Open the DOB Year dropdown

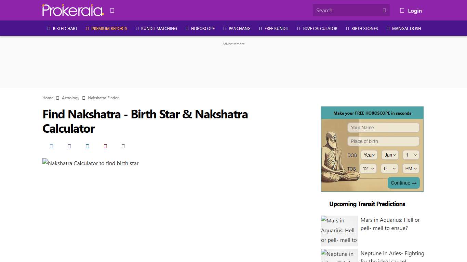click(x=369, y=155)
